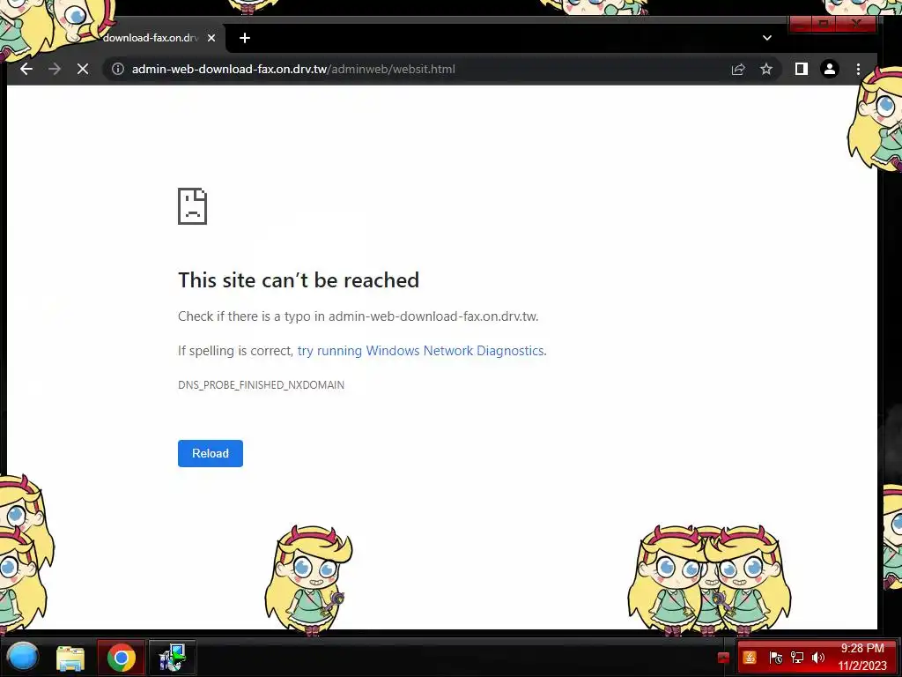Open the clock showing 9:28 PM
The image size is (902, 677).
pos(862,657)
